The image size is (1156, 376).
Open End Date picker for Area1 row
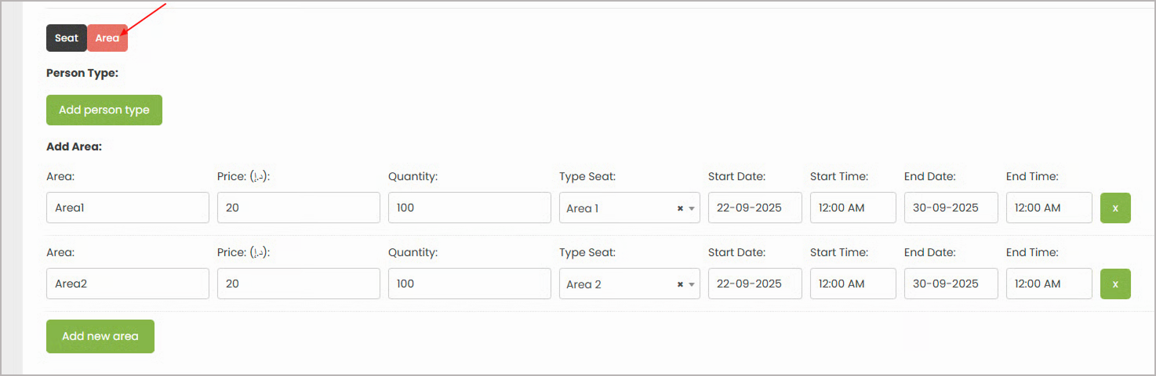951,208
